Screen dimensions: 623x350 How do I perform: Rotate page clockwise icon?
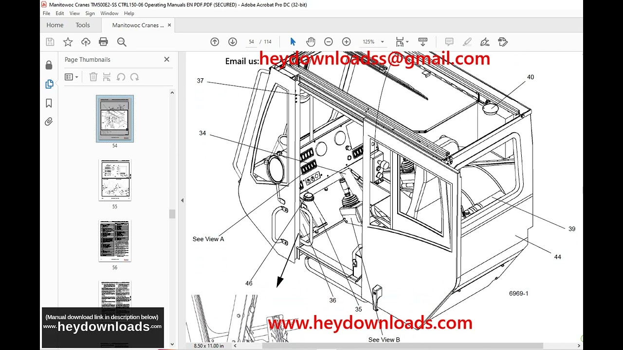(134, 77)
